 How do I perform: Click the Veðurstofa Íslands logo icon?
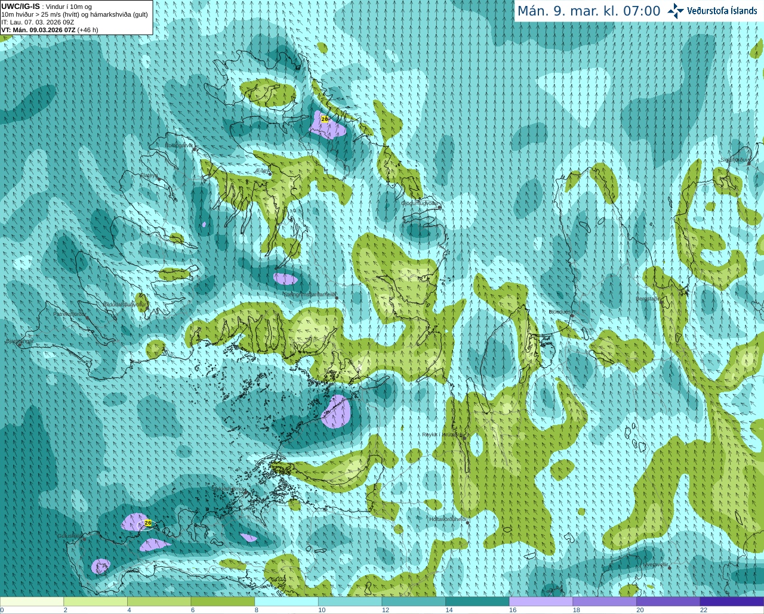pyautogui.click(x=676, y=11)
